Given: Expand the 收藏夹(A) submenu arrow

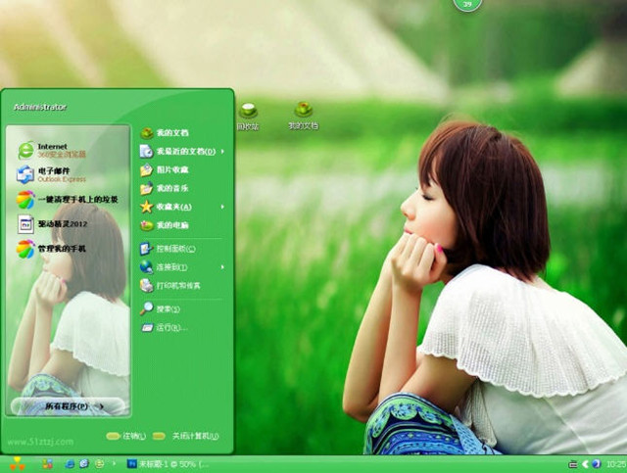Looking at the screenshot, I should 222,207.
